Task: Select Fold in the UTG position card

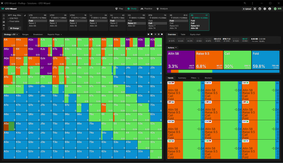Action: (x=37, y=21)
